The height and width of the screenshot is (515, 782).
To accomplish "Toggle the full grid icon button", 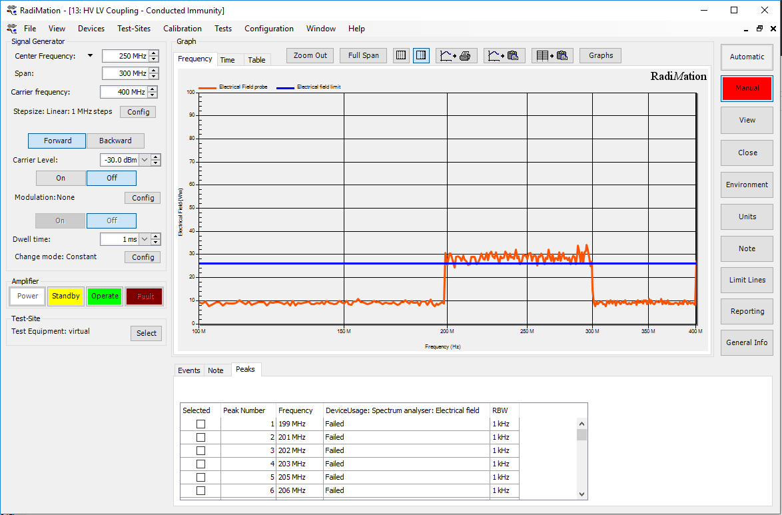I will click(x=401, y=55).
